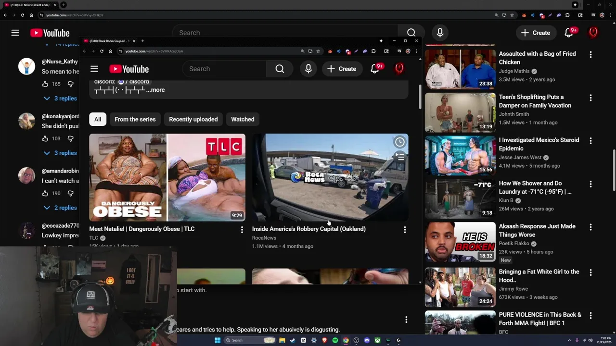Like konakyanjord's comment with 103 likes

tap(45, 138)
